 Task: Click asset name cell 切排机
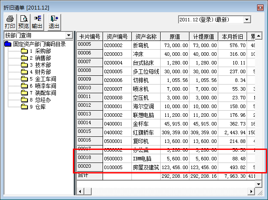coord(146,80)
